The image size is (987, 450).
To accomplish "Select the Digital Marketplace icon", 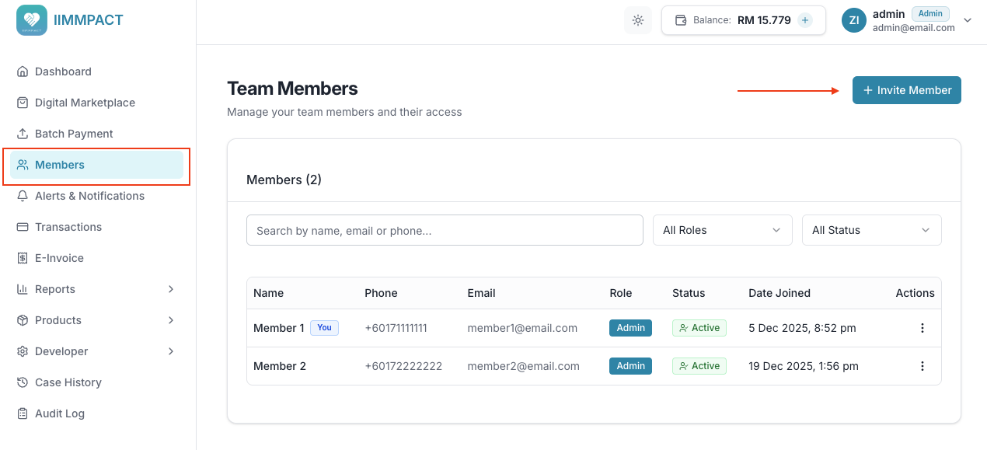I will [x=23, y=102].
